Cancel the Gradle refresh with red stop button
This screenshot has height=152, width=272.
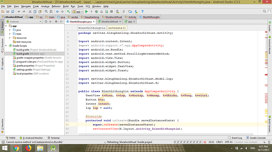coord(205,142)
